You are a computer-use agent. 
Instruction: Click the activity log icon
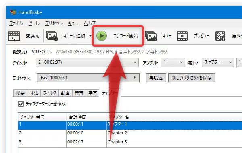pyautogui.click(x=220, y=36)
